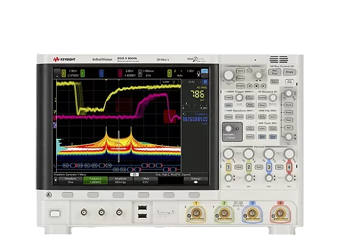The height and width of the screenshot is (249, 339).
Task: Toggle the Math waveform key
Action: [x=289, y=120]
